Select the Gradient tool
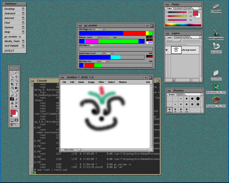The width and height of the screenshot is (229, 183). pyautogui.click(x=16, y=88)
